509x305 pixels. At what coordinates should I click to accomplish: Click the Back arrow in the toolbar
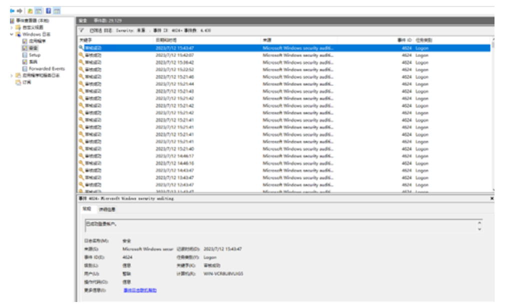point(12,10)
